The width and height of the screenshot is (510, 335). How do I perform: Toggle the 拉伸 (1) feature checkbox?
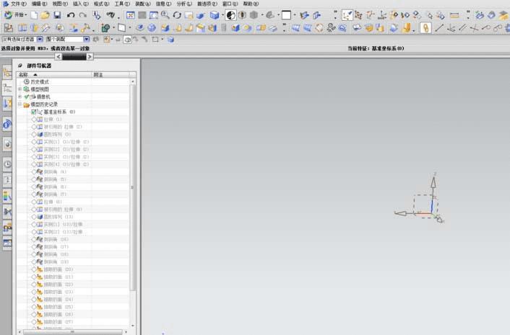(34, 120)
